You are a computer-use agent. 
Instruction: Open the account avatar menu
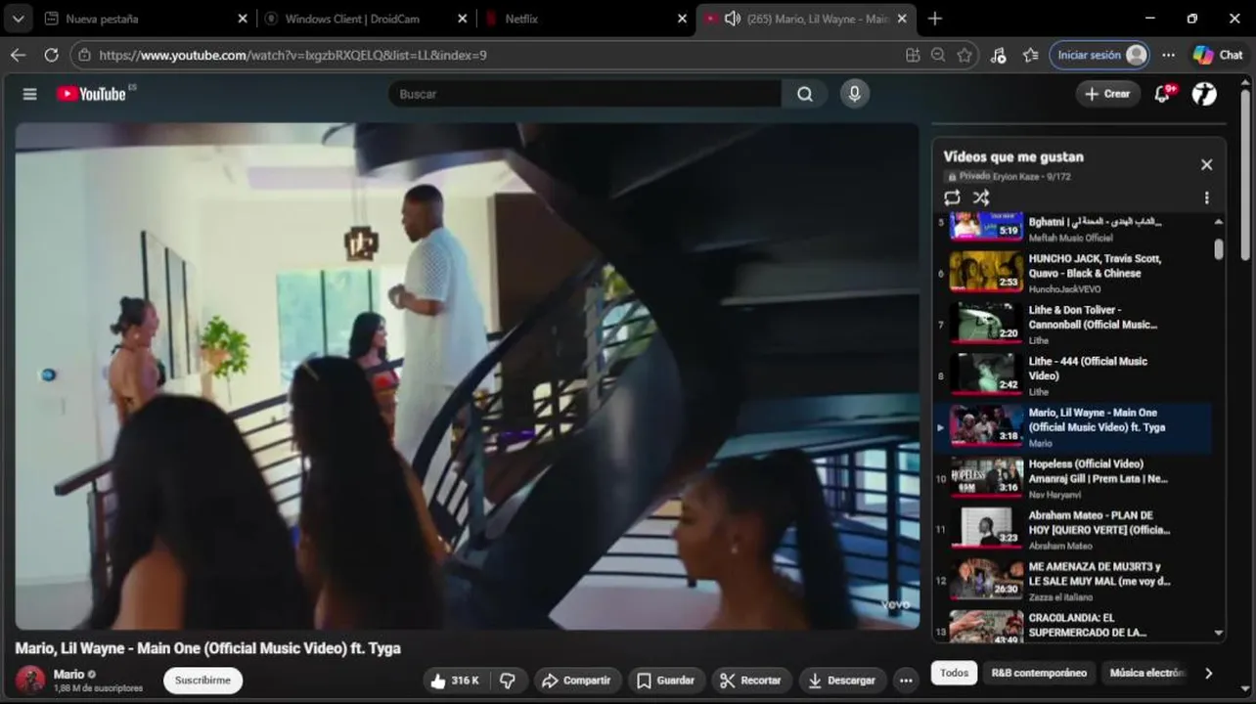coord(1205,94)
